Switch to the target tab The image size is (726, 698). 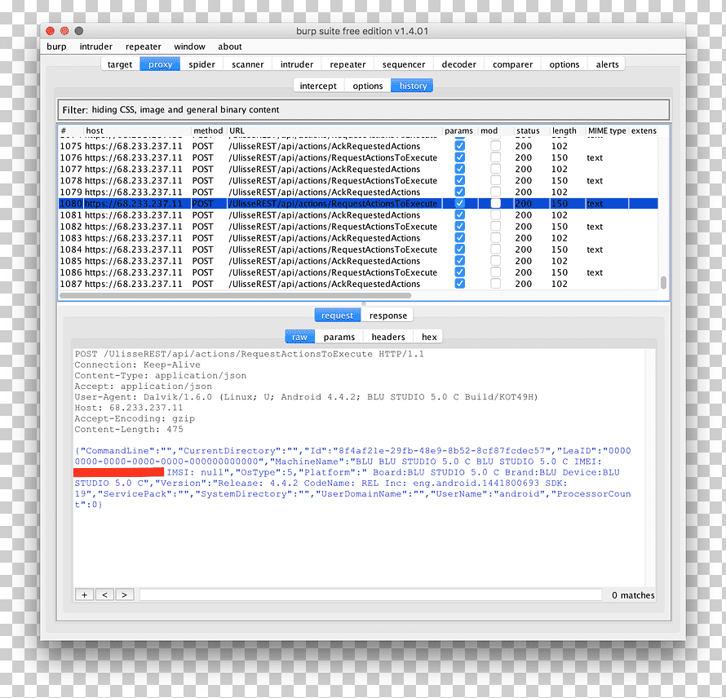120,64
